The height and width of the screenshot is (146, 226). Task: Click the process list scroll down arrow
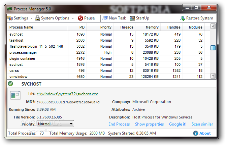tap(213, 76)
